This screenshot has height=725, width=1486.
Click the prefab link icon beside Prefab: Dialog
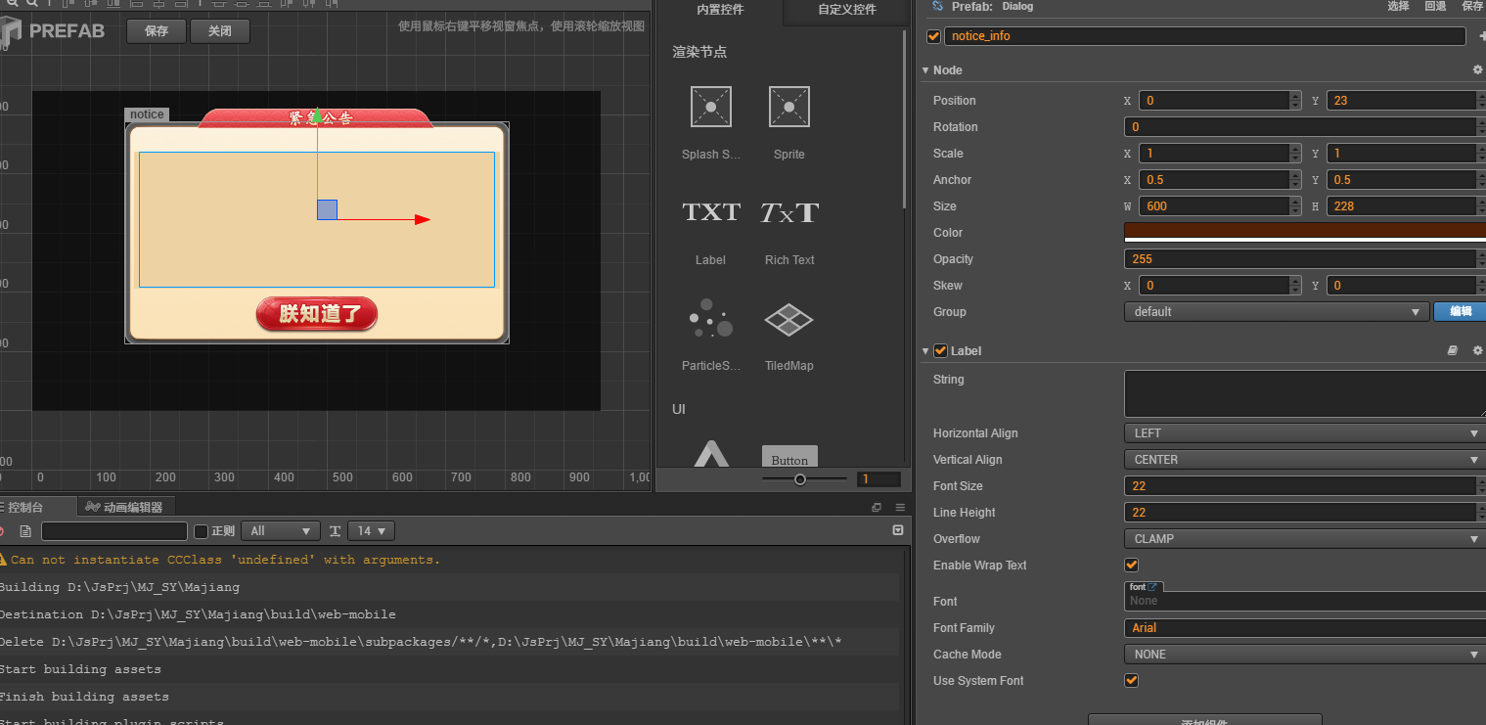pyautogui.click(x=936, y=6)
